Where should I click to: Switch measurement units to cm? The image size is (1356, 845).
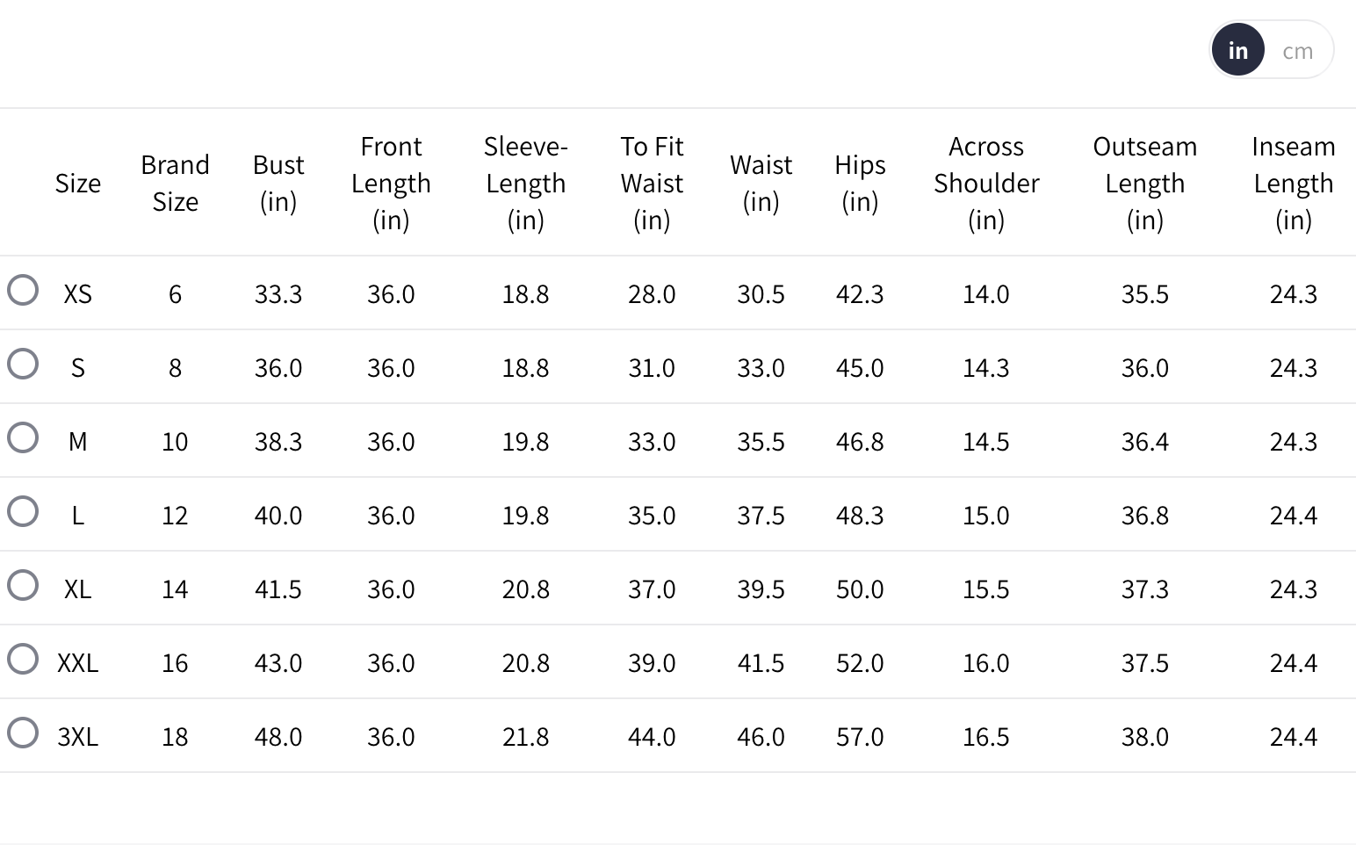tap(1297, 51)
